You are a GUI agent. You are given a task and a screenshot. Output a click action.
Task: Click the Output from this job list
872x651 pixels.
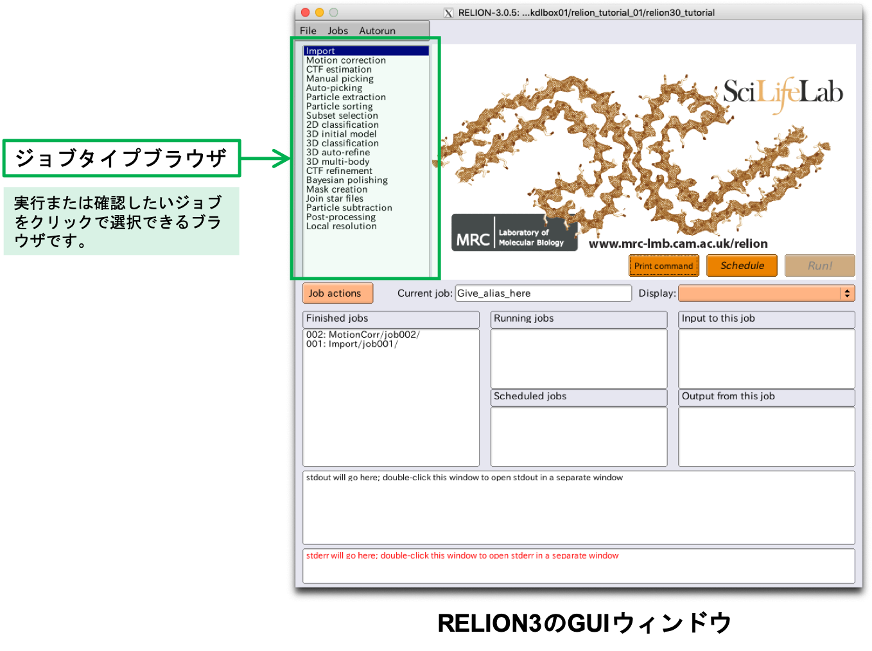tap(767, 437)
